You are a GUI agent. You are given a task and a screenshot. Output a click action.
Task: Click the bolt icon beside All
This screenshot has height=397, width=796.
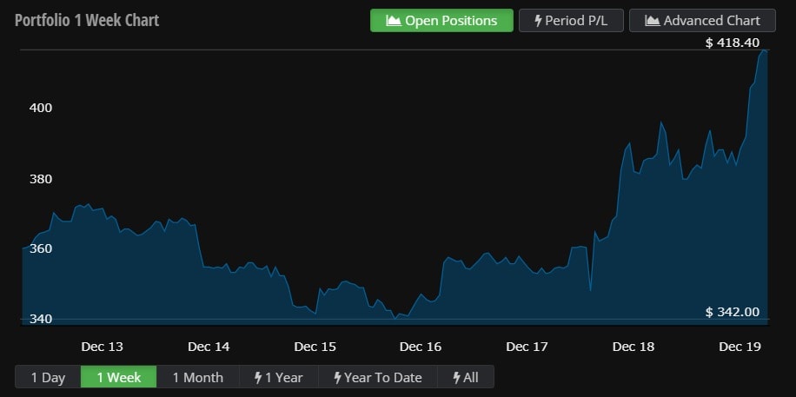(x=456, y=377)
